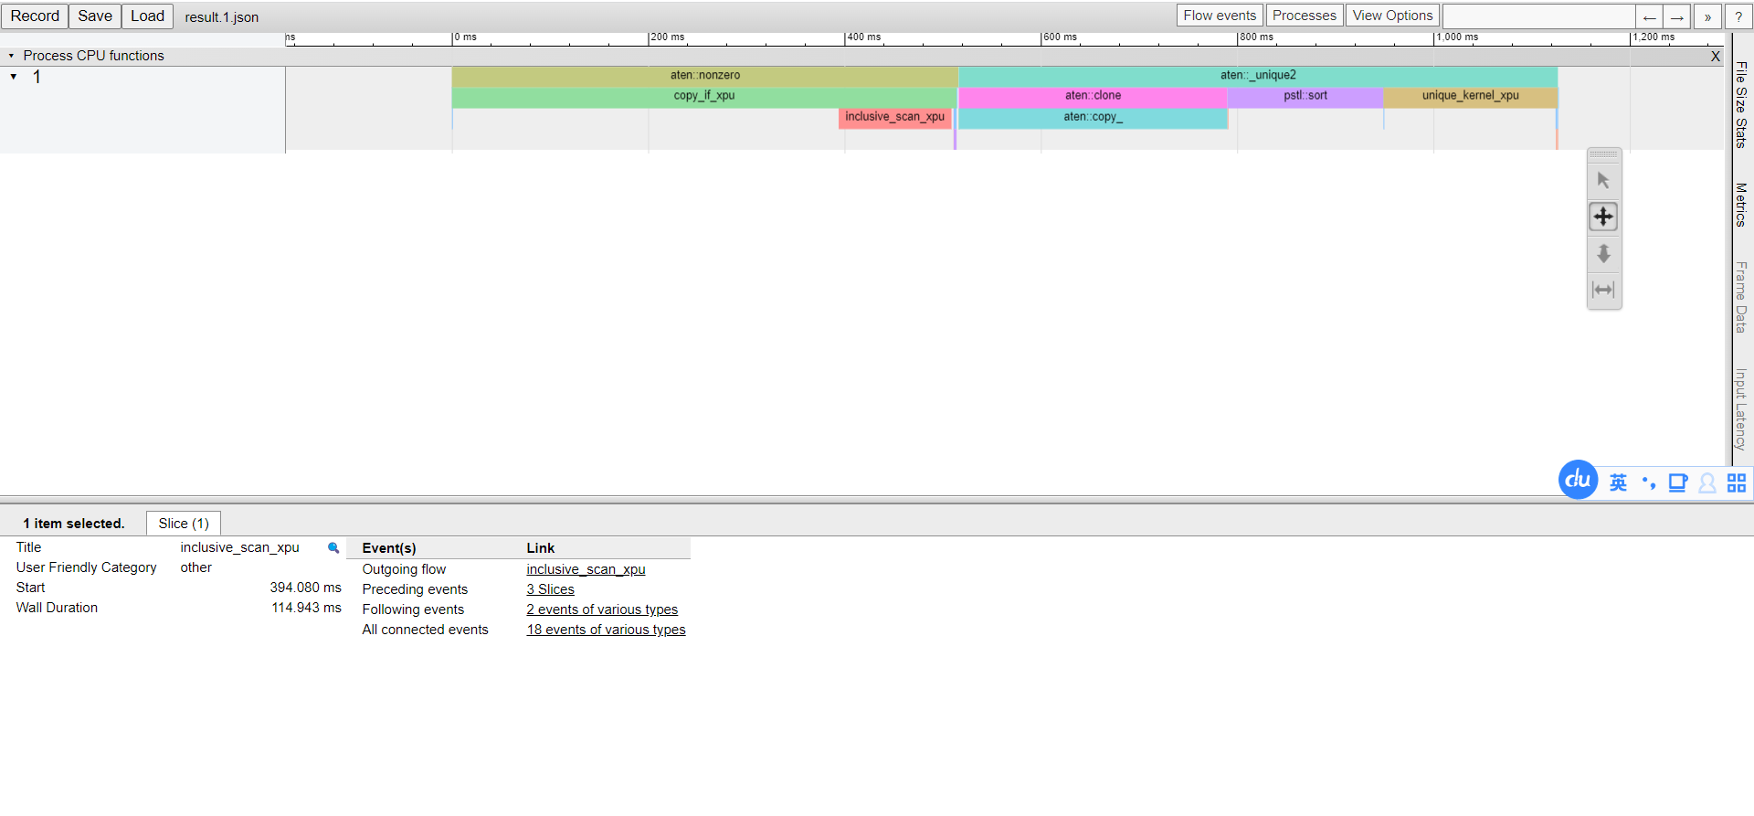Open the 18 events of various types link
Image resolution: width=1754 pixels, height=816 pixels.
coord(606,630)
